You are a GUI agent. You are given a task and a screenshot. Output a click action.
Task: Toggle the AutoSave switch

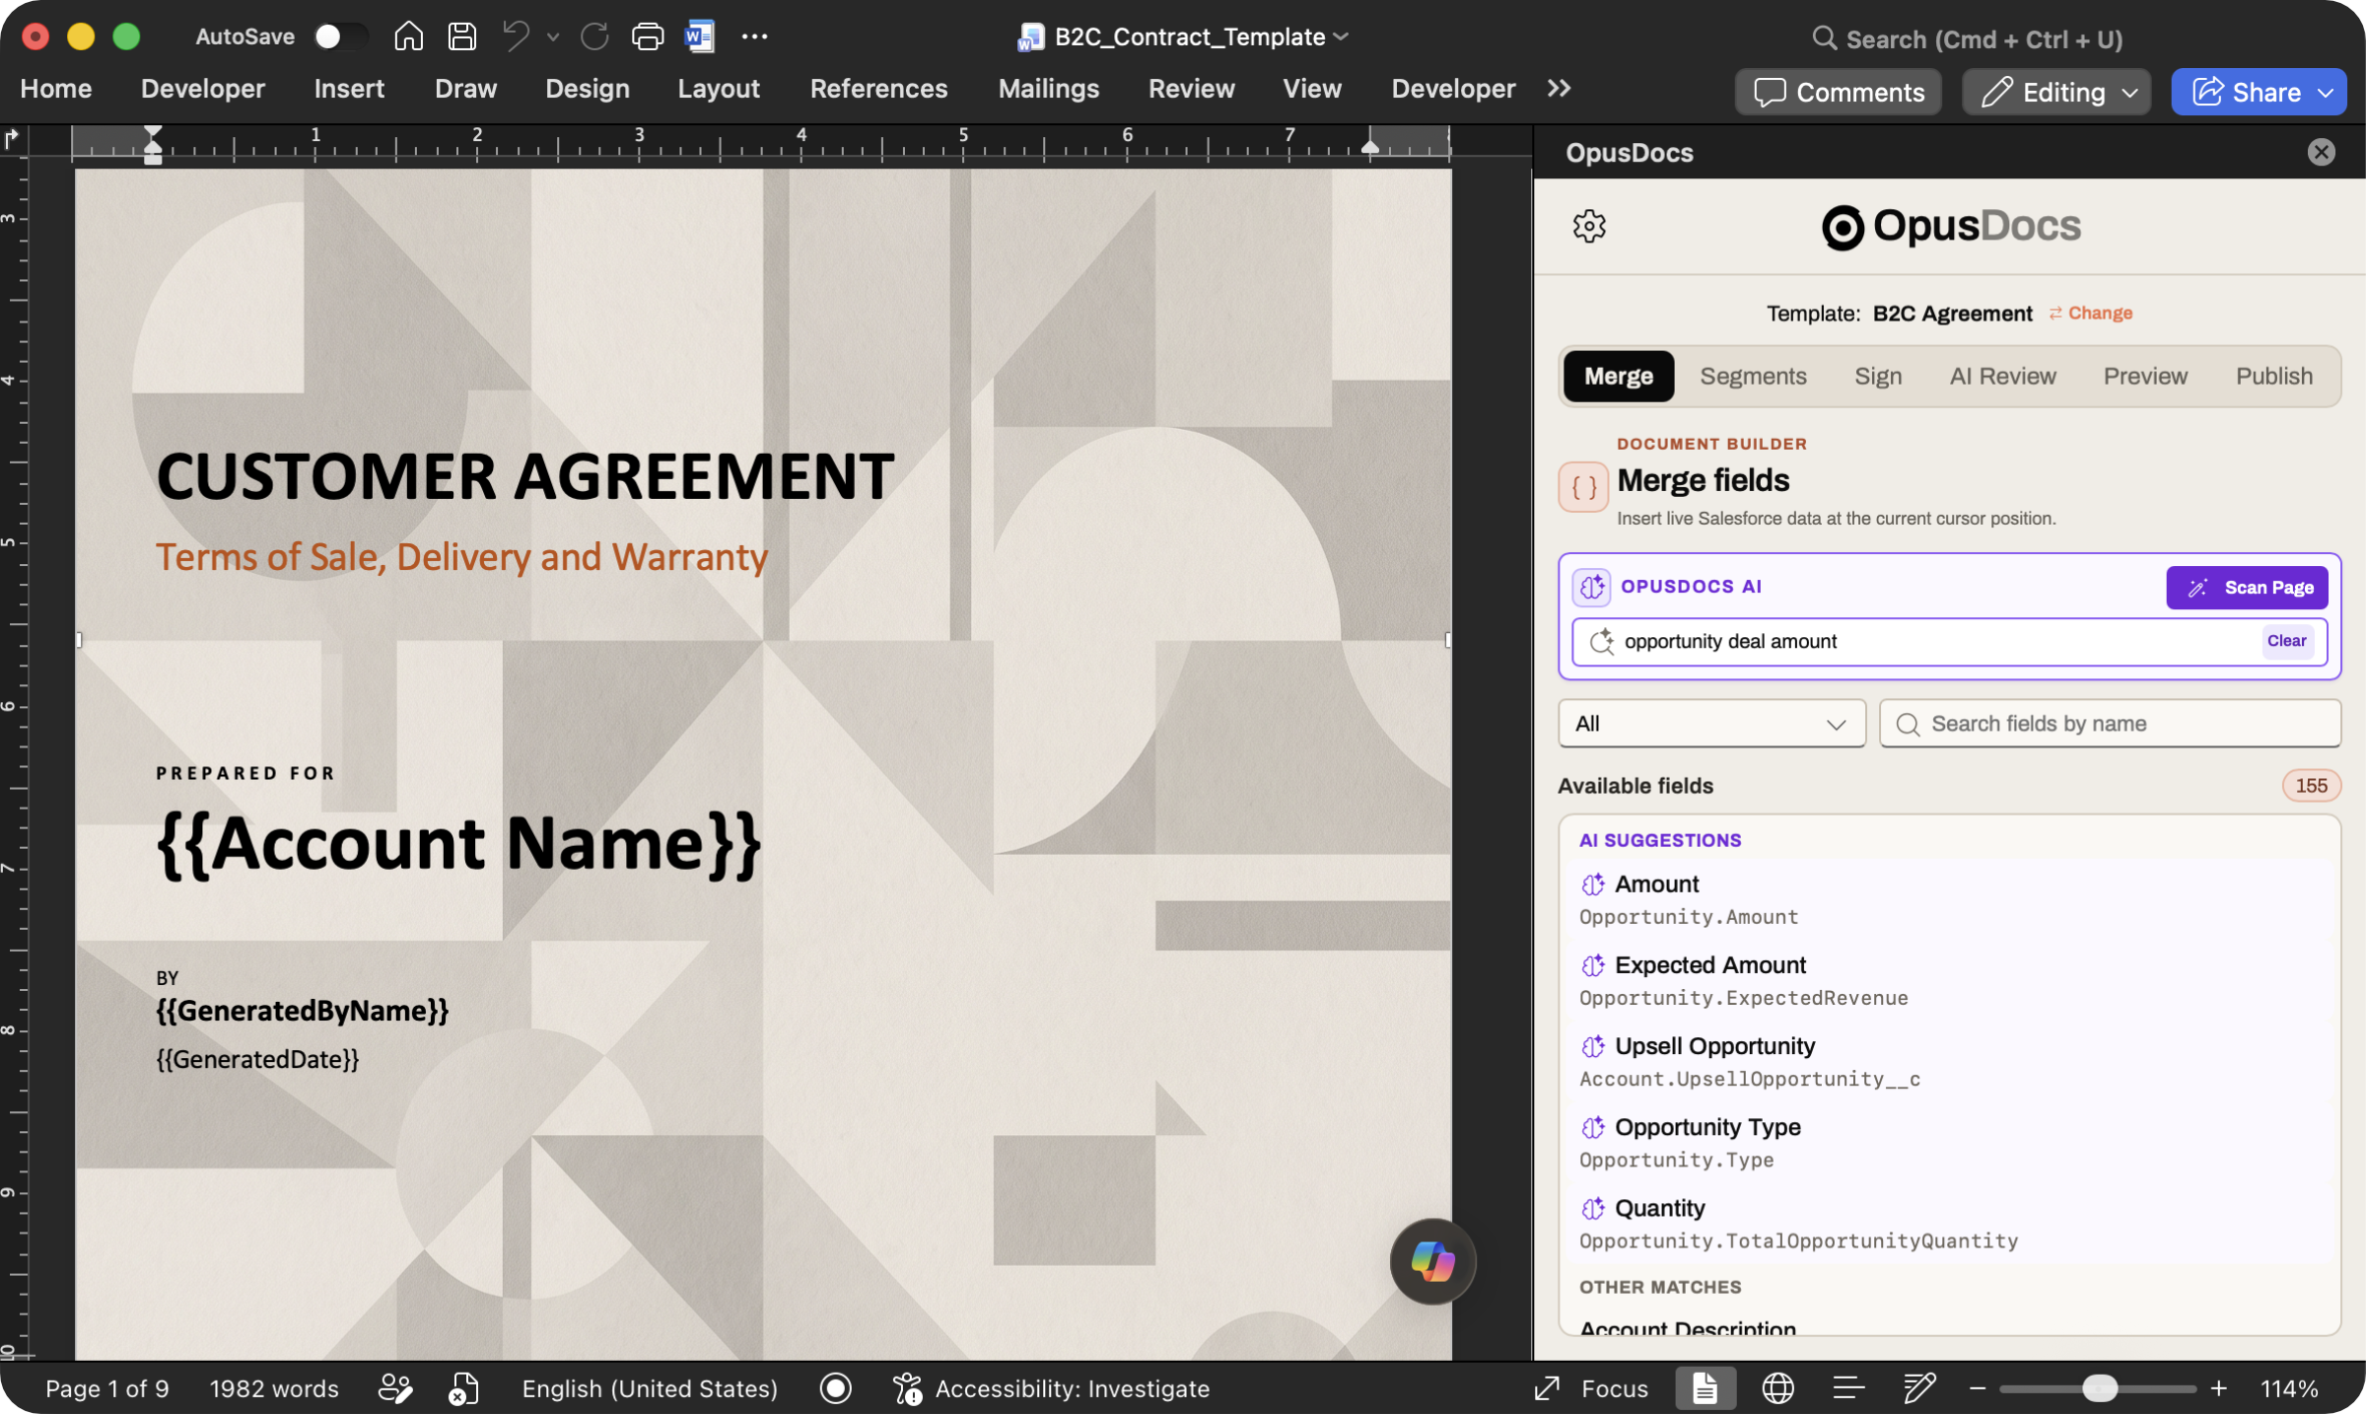click(340, 36)
